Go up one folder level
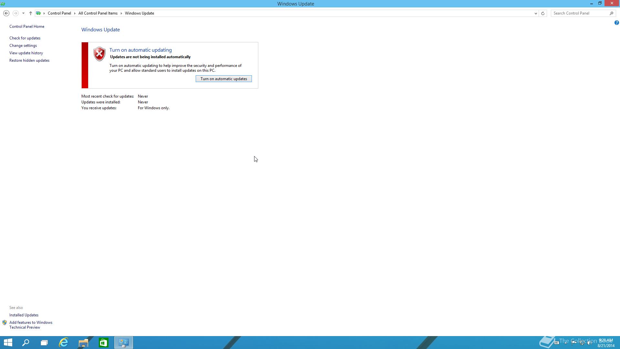 [30, 13]
